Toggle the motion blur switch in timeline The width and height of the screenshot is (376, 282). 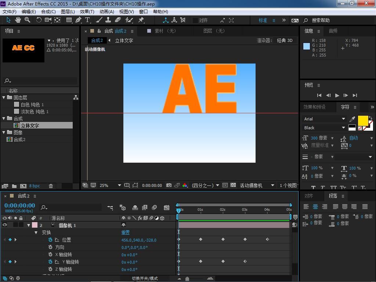click(154, 207)
